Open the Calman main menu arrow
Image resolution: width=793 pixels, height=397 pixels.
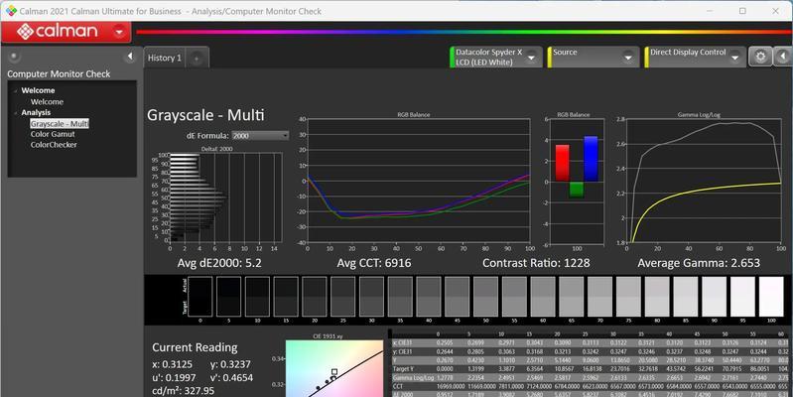click(119, 32)
